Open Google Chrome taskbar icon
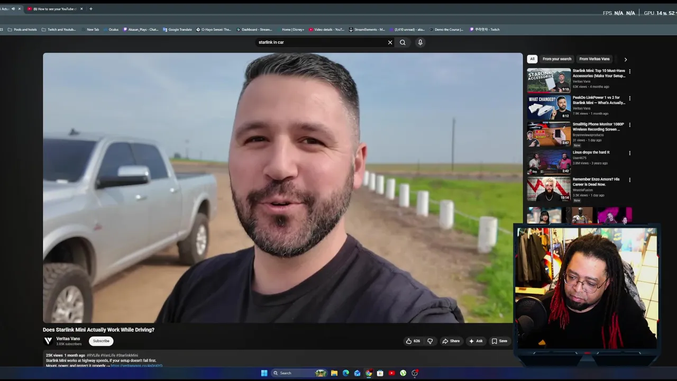 tap(369, 373)
